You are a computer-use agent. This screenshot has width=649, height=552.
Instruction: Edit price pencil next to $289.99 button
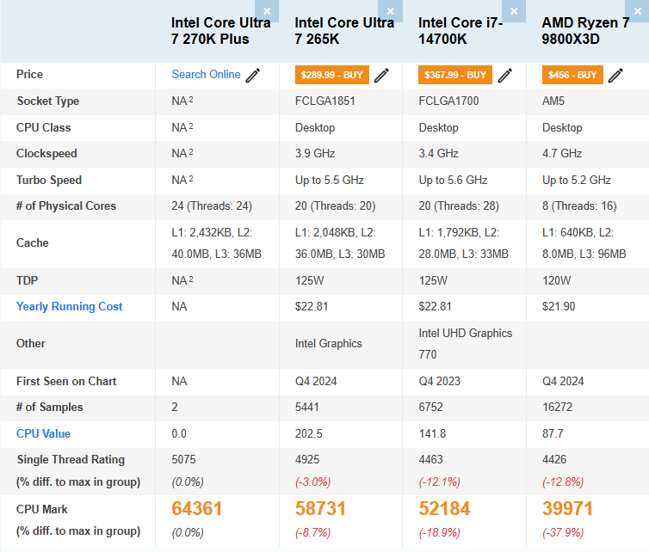coord(381,75)
